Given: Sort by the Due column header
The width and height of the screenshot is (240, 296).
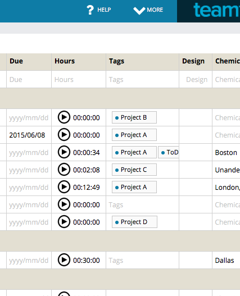Looking at the screenshot, I should [16, 61].
